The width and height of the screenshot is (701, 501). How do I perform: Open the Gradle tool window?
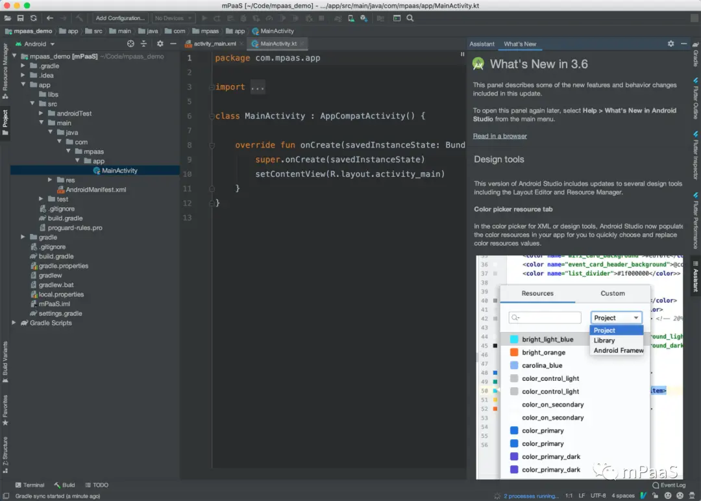pos(695,58)
